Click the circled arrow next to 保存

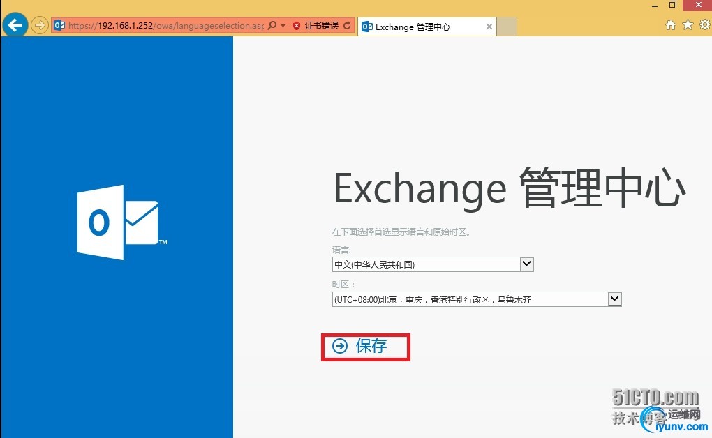coord(340,347)
